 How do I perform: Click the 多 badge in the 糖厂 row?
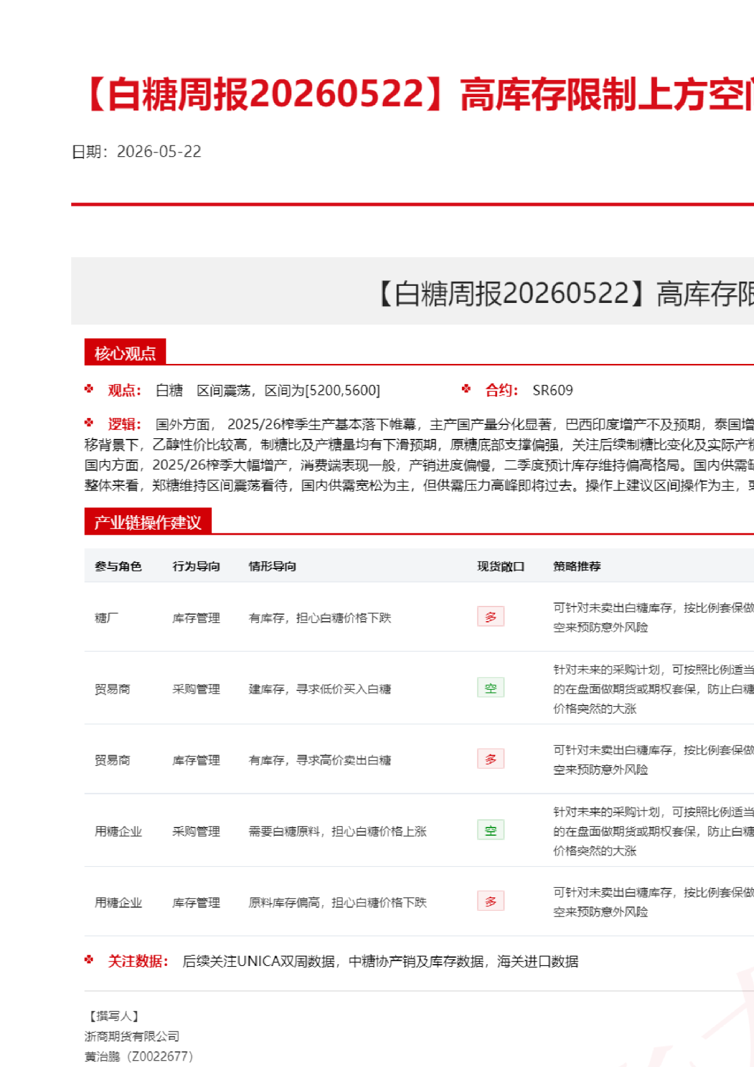click(x=491, y=617)
